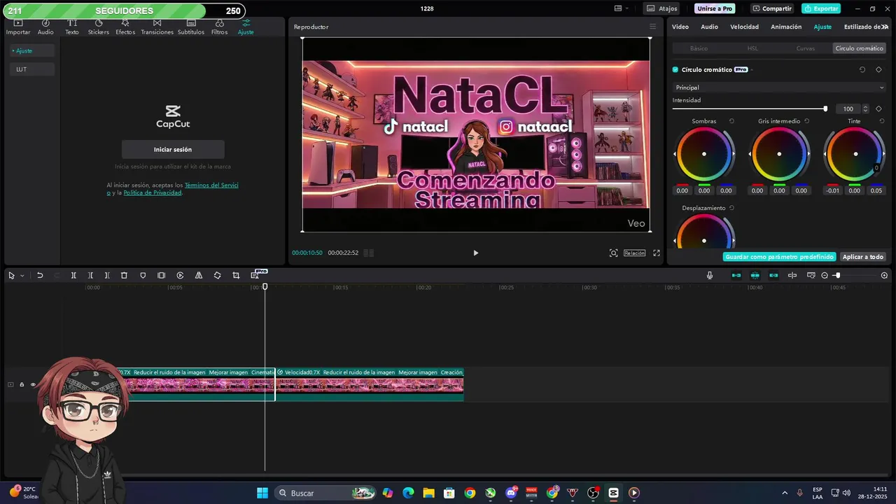Click the timeline zoom slider handle

click(x=837, y=276)
